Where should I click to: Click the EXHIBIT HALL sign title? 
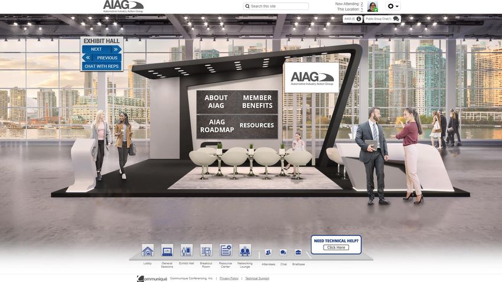(102, 41)
